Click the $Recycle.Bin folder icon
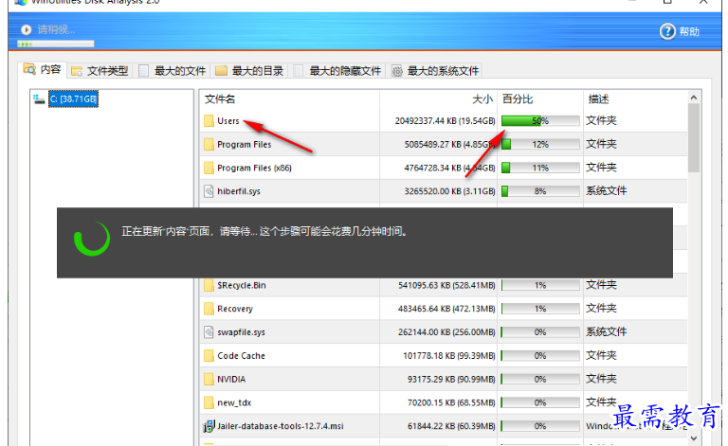728x446 pixels. [209, 285]
